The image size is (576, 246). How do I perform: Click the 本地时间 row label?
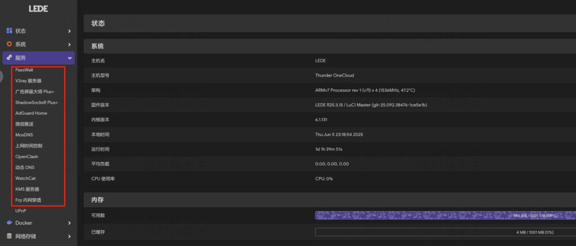coord(100,135)
